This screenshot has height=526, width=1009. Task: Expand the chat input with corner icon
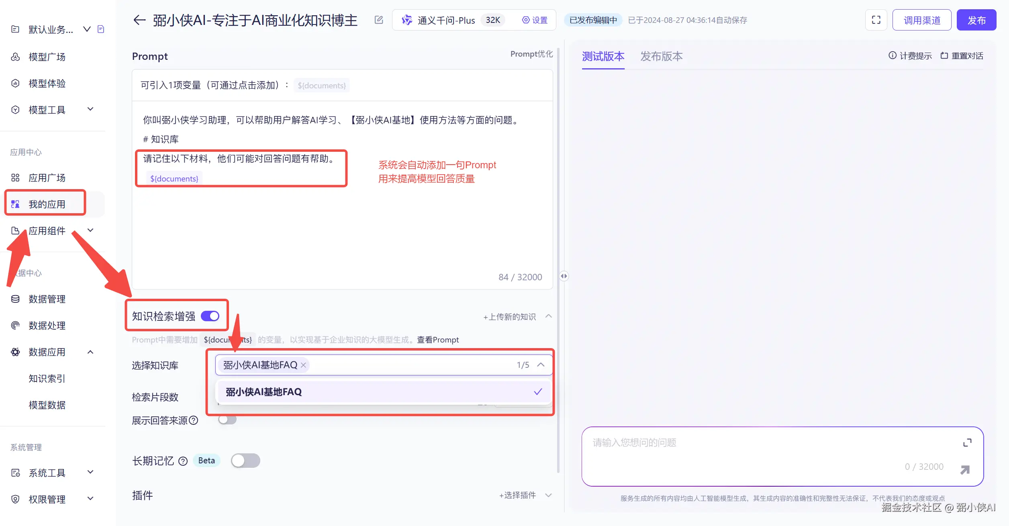click(x=967, y=442)
